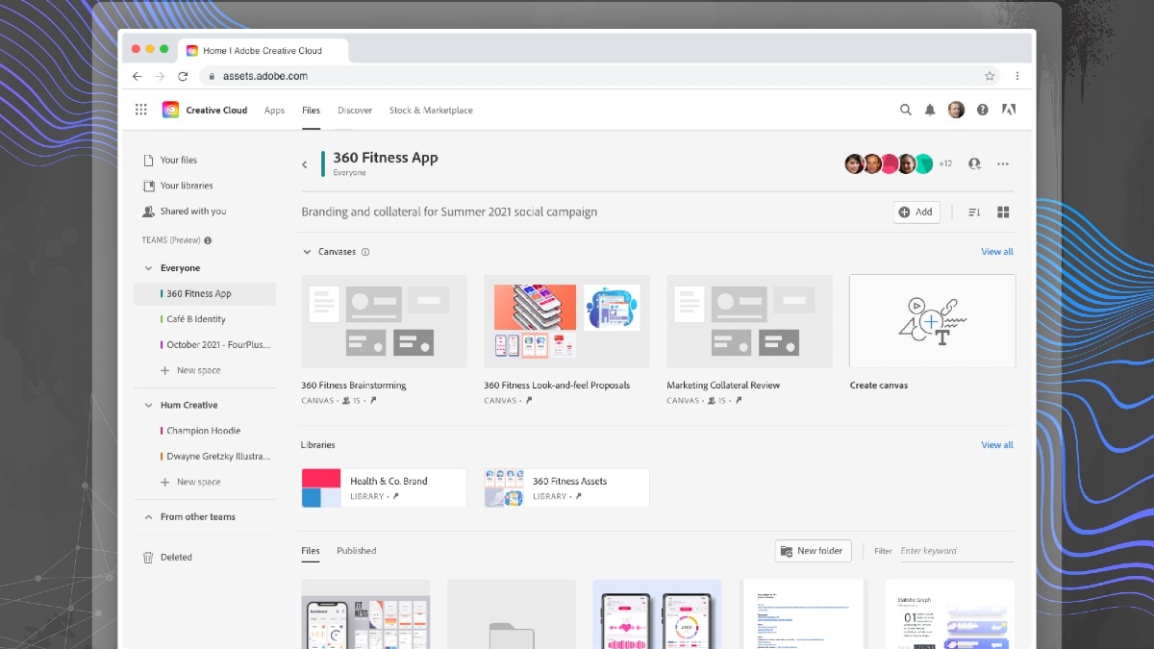This screenshot has width=1154, height=649.
Task: Open the Discover tab
Action: [355, 111]
